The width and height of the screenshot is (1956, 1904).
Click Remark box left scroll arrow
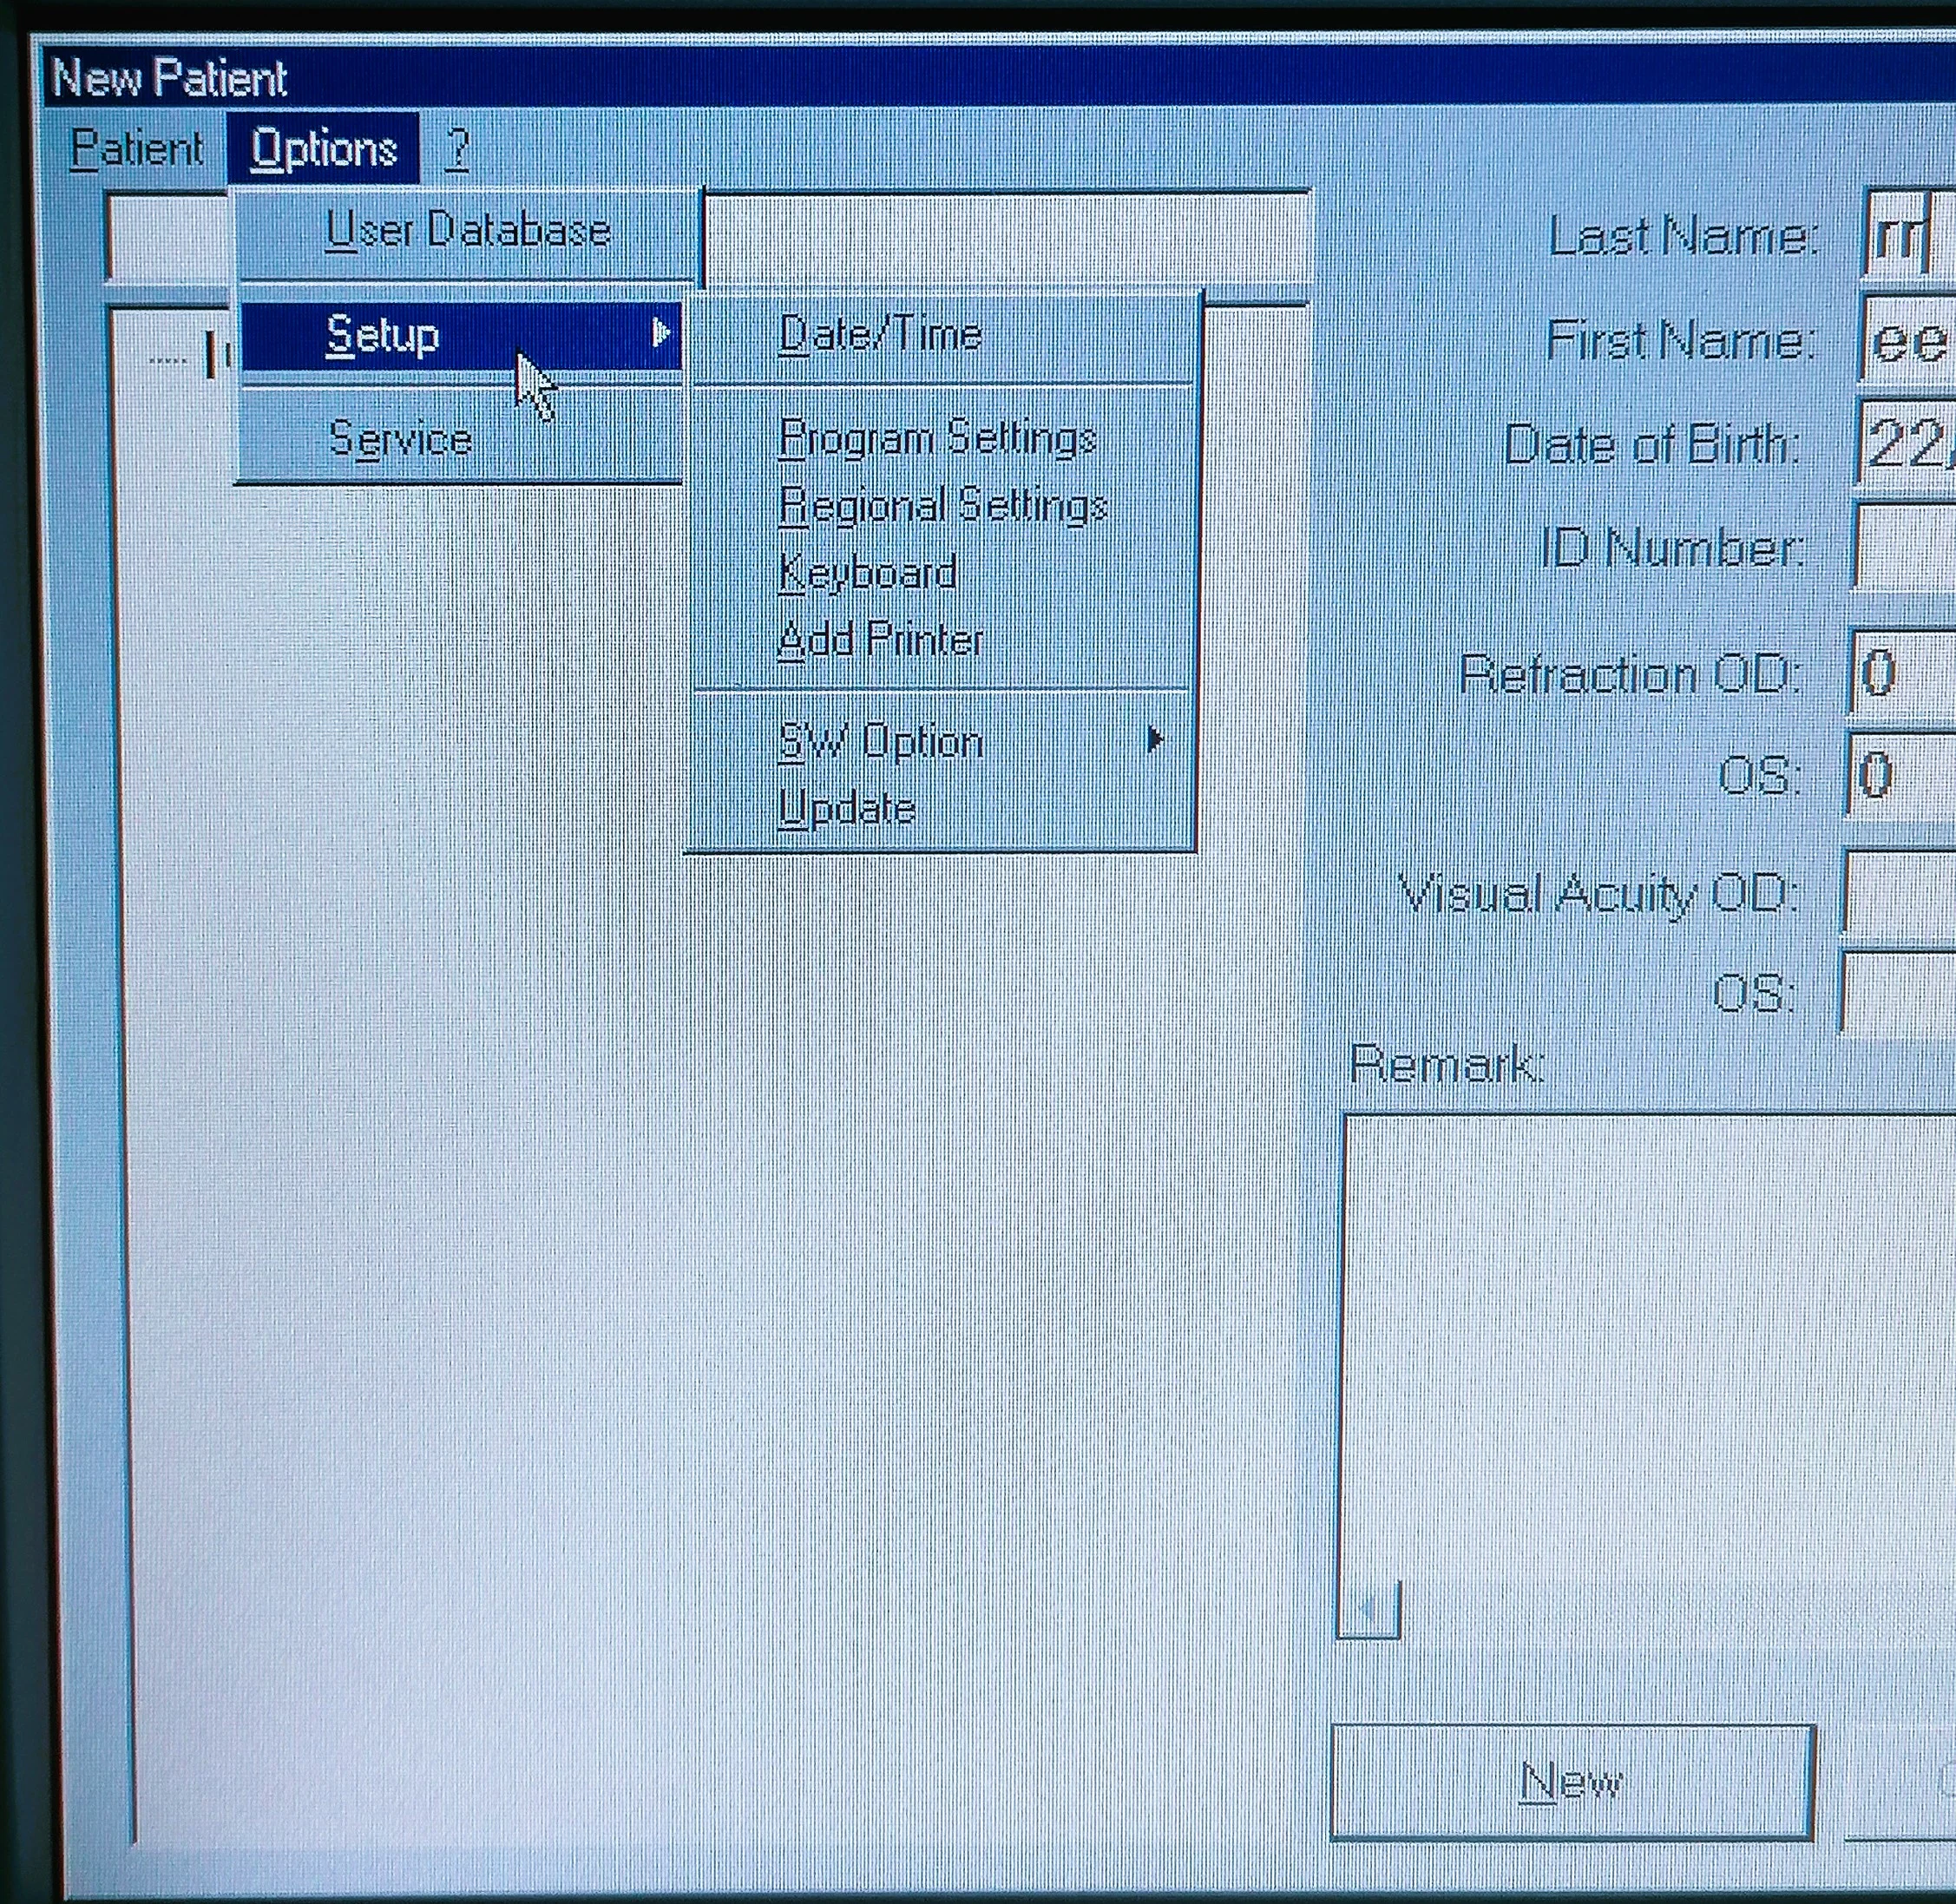coord(1368,1610)
